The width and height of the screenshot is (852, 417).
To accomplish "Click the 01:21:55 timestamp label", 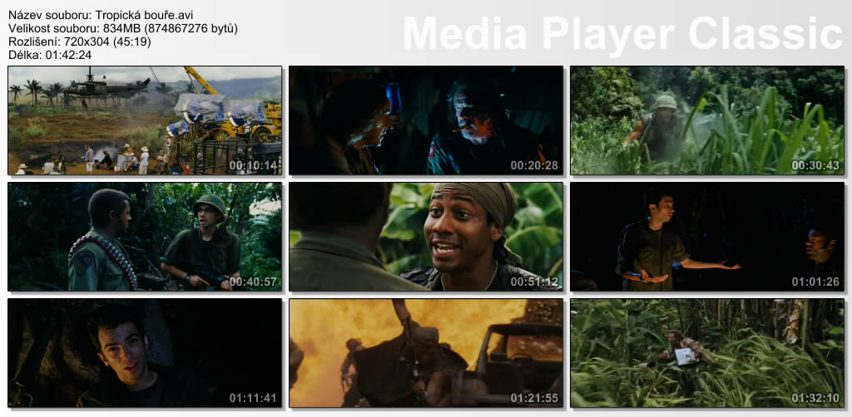I will pos(535,398).
